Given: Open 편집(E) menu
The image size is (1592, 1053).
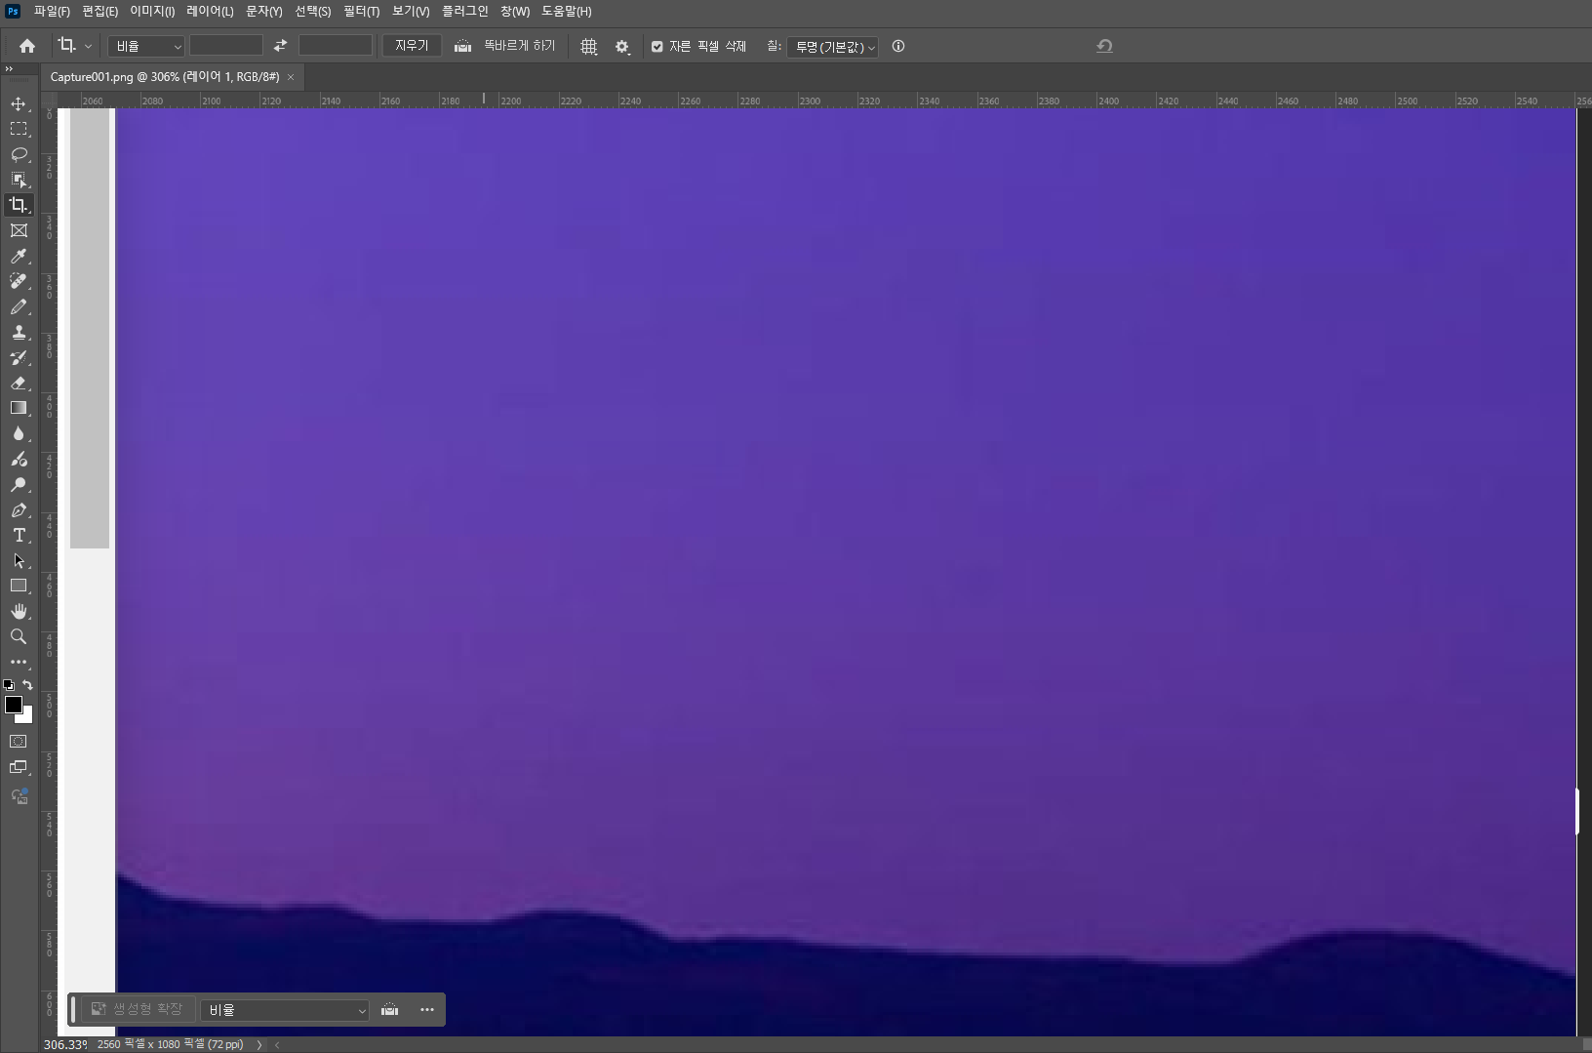Looking at the screenshot, I should [x=100, y=12].
